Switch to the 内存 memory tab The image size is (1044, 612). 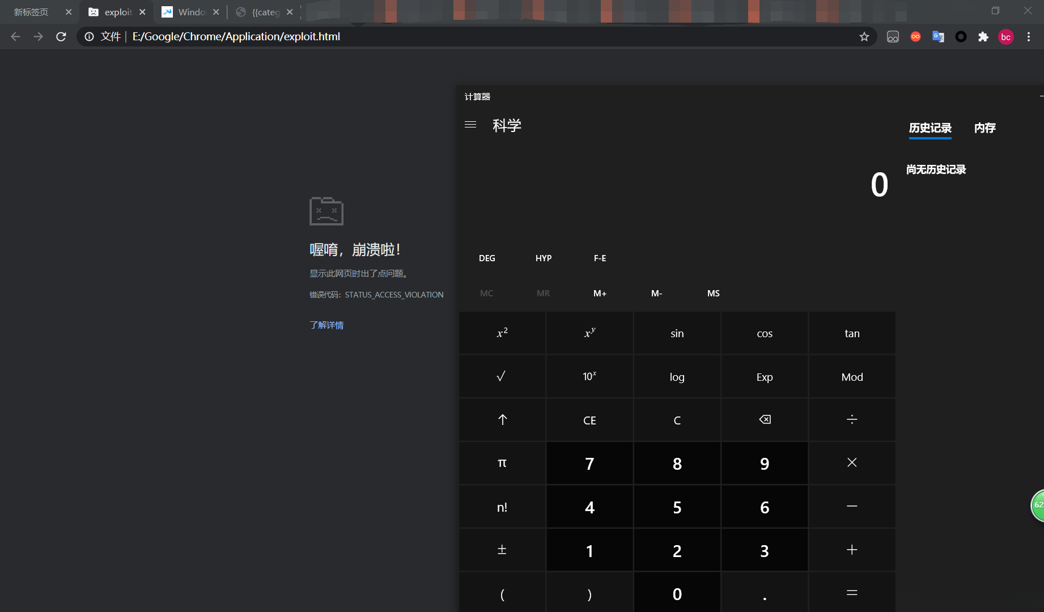pos(985,128)
